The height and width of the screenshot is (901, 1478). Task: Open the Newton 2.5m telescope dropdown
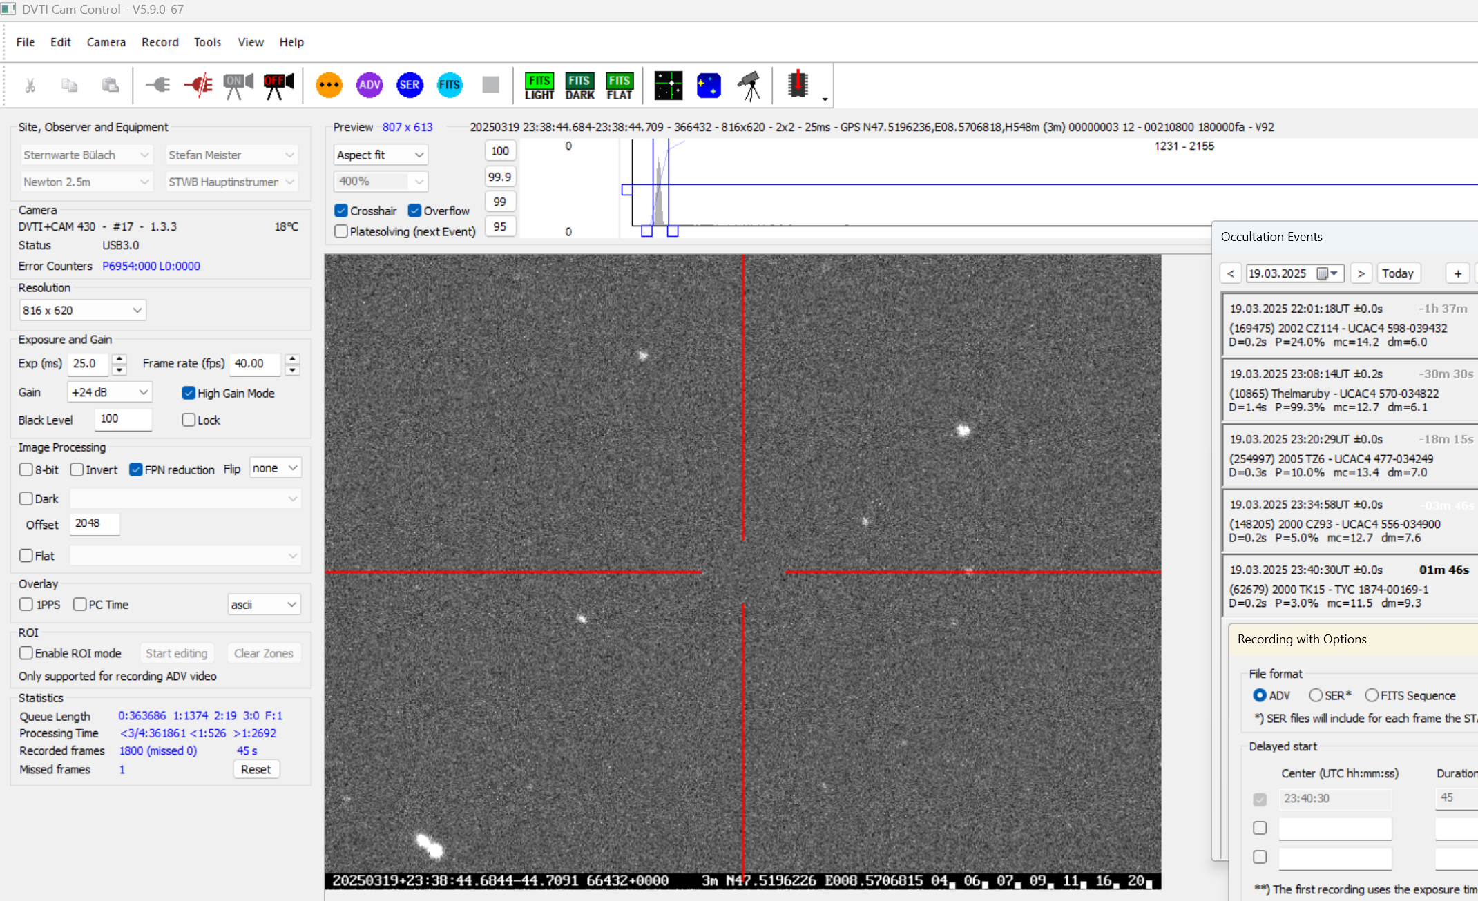tap(86, 182)
